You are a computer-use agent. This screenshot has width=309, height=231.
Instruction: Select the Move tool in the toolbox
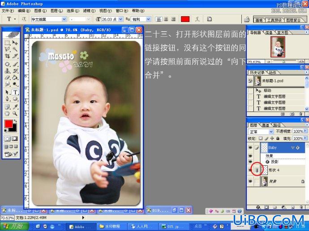point(15,42)
